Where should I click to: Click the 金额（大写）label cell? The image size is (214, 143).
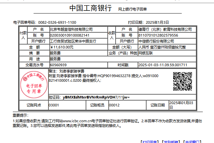(123, 47)
